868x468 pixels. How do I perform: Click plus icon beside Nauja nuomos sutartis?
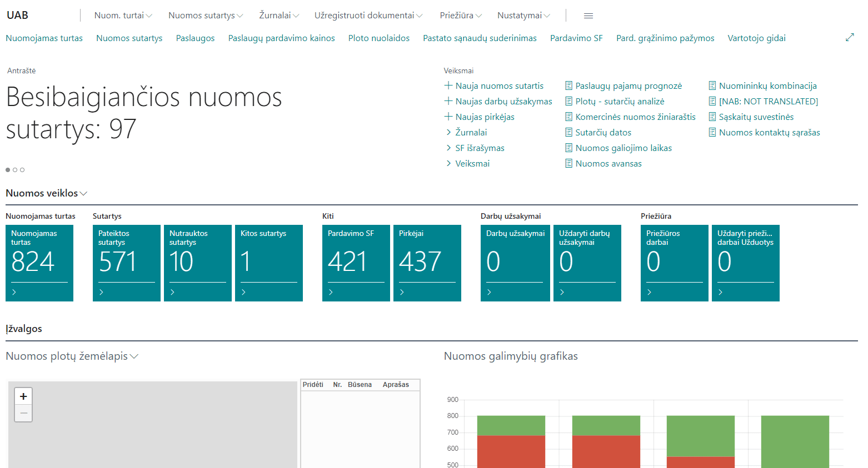[448, 85]
